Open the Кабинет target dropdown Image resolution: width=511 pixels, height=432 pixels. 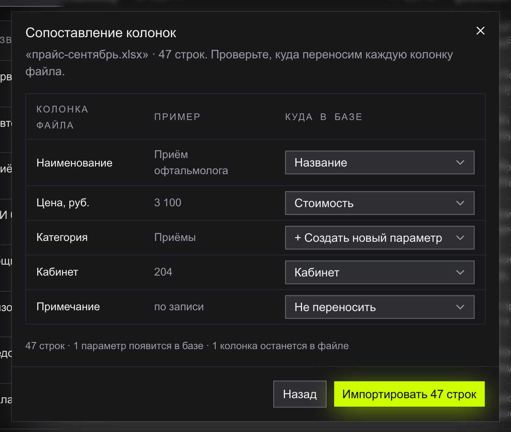(379, 272)
